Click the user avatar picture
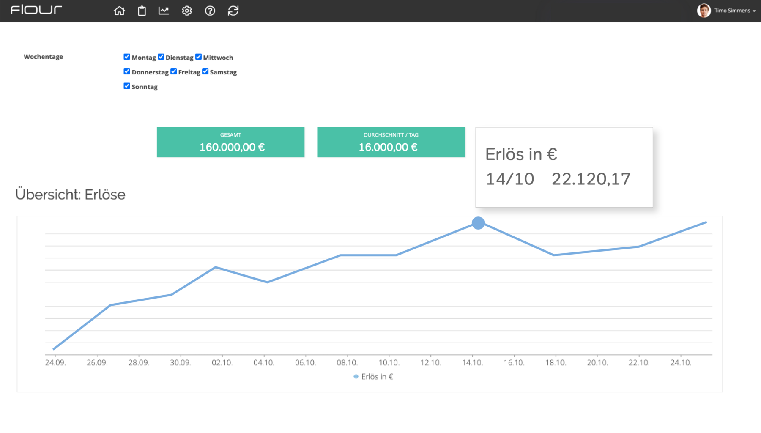The width and height of the screenshot is (761, 433). [x=704, y=11]
